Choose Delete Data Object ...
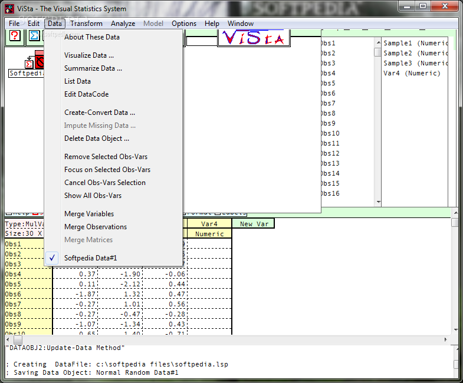This screenshot has width=463, height=383. [113, 138]
